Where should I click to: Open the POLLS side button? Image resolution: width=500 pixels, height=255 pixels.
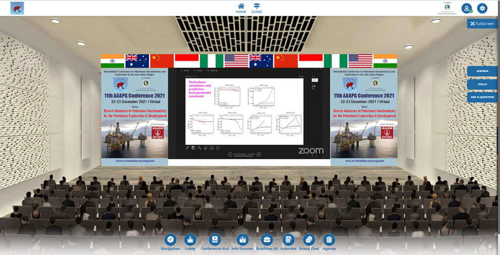(x=482, y=84)
